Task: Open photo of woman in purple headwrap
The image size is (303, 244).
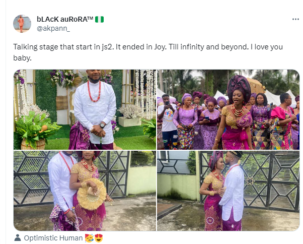Action: (x=229, y=109)
